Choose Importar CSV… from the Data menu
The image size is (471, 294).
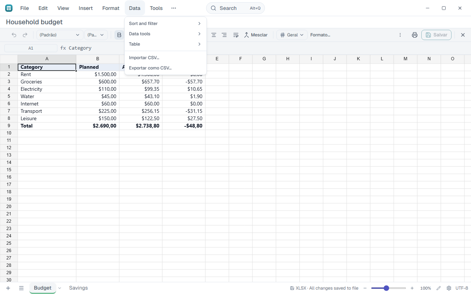[x=166, y=58]
